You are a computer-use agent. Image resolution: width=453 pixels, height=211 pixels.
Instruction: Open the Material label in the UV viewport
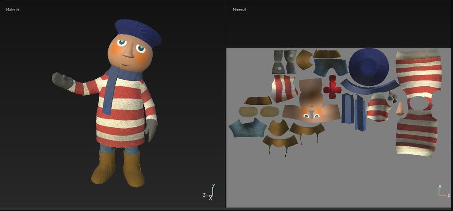click(239, 10)
